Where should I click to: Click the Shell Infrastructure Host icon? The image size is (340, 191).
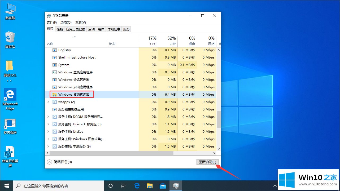click(x=55, y=57)
